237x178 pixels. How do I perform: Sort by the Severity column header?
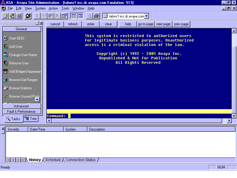coord(17,129)
